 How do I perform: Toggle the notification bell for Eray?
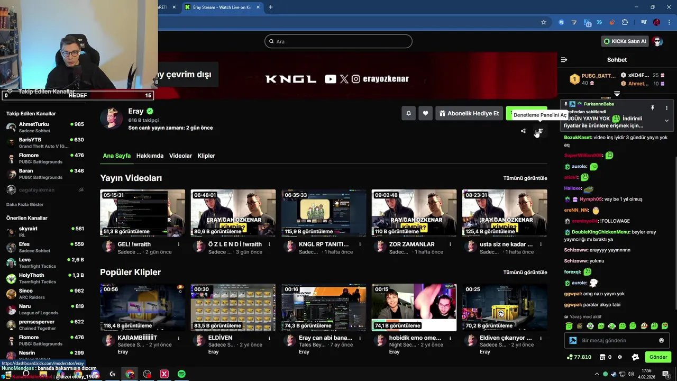pos(408,113)
